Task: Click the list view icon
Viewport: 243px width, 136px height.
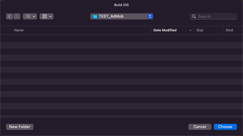Action: [x=28, y=16]
